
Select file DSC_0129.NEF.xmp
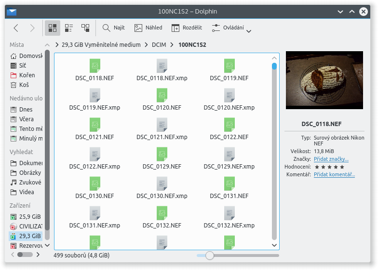click(229, 158)
